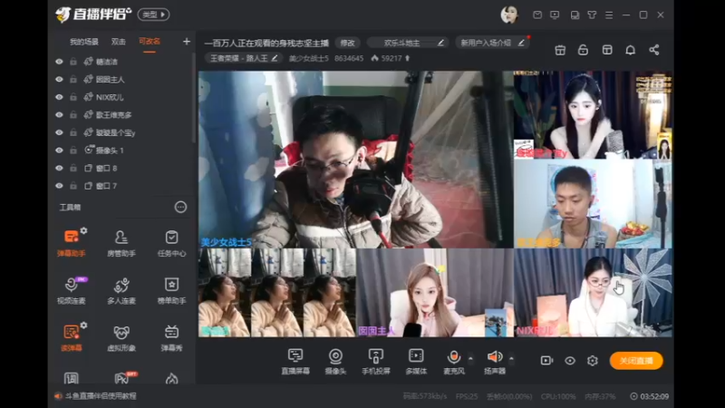Open the flame tool in toolbox bottom row

171,378
